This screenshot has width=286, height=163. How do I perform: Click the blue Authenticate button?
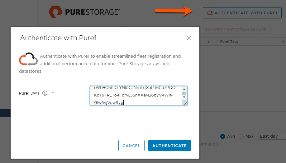tap(169, 146)
